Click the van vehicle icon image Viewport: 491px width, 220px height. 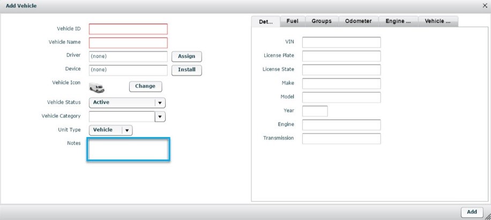click(x=96, y=88)
